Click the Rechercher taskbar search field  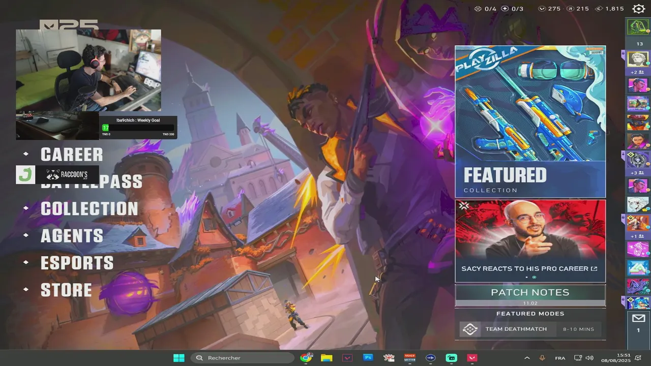tap(243, 358)
